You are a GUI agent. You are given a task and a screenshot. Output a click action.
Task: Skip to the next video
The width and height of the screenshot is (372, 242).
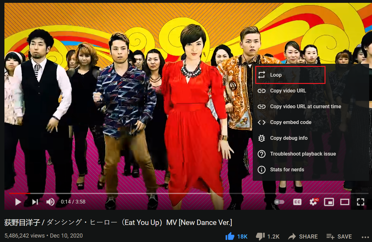click(34, 202)
